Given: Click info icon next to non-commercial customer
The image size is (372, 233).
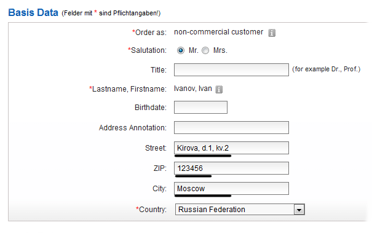Looking at the screenshot, I should point(272,33).
